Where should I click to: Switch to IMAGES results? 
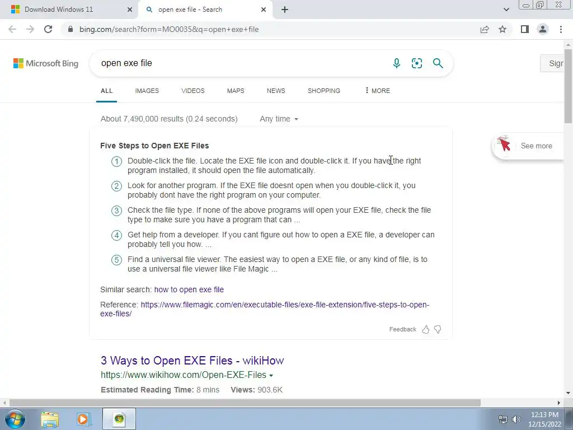pos(147,91)
